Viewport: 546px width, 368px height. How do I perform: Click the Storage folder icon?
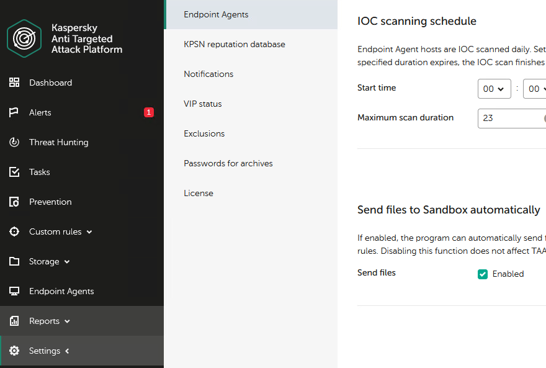coord(14,261)
